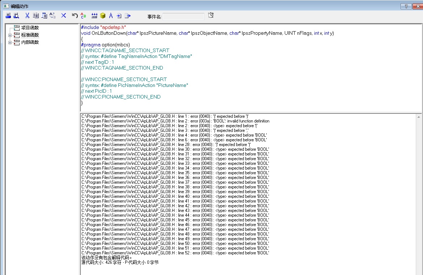Click the WINCC:TAGNAME_SECTION_START comment line
The width and height of the screenshot is (423, 275).
tap(125, 50)
